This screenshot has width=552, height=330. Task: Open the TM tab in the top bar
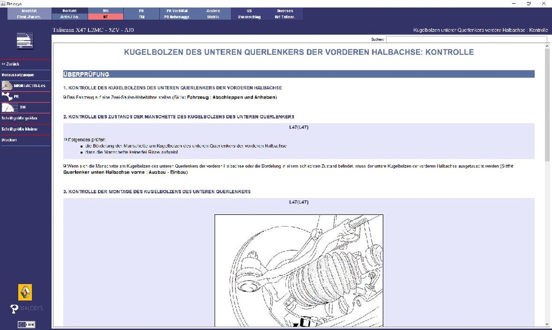coord(142,17)
